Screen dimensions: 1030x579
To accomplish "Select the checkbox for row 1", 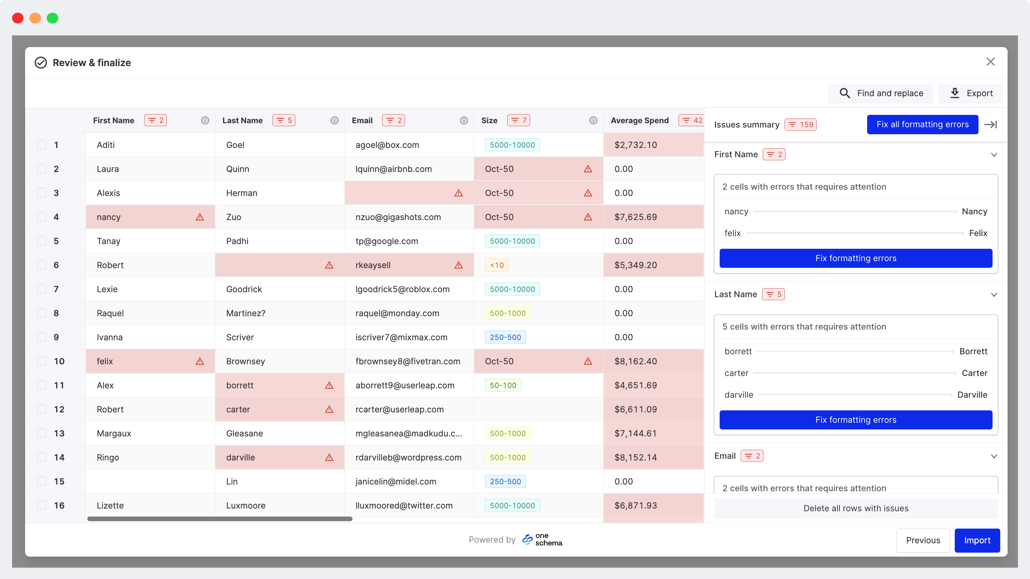I will coord(41,145).
